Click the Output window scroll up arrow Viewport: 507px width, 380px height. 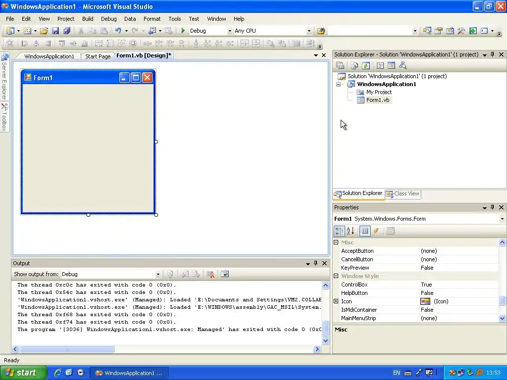pyautogui.click(x=326, y=285)
